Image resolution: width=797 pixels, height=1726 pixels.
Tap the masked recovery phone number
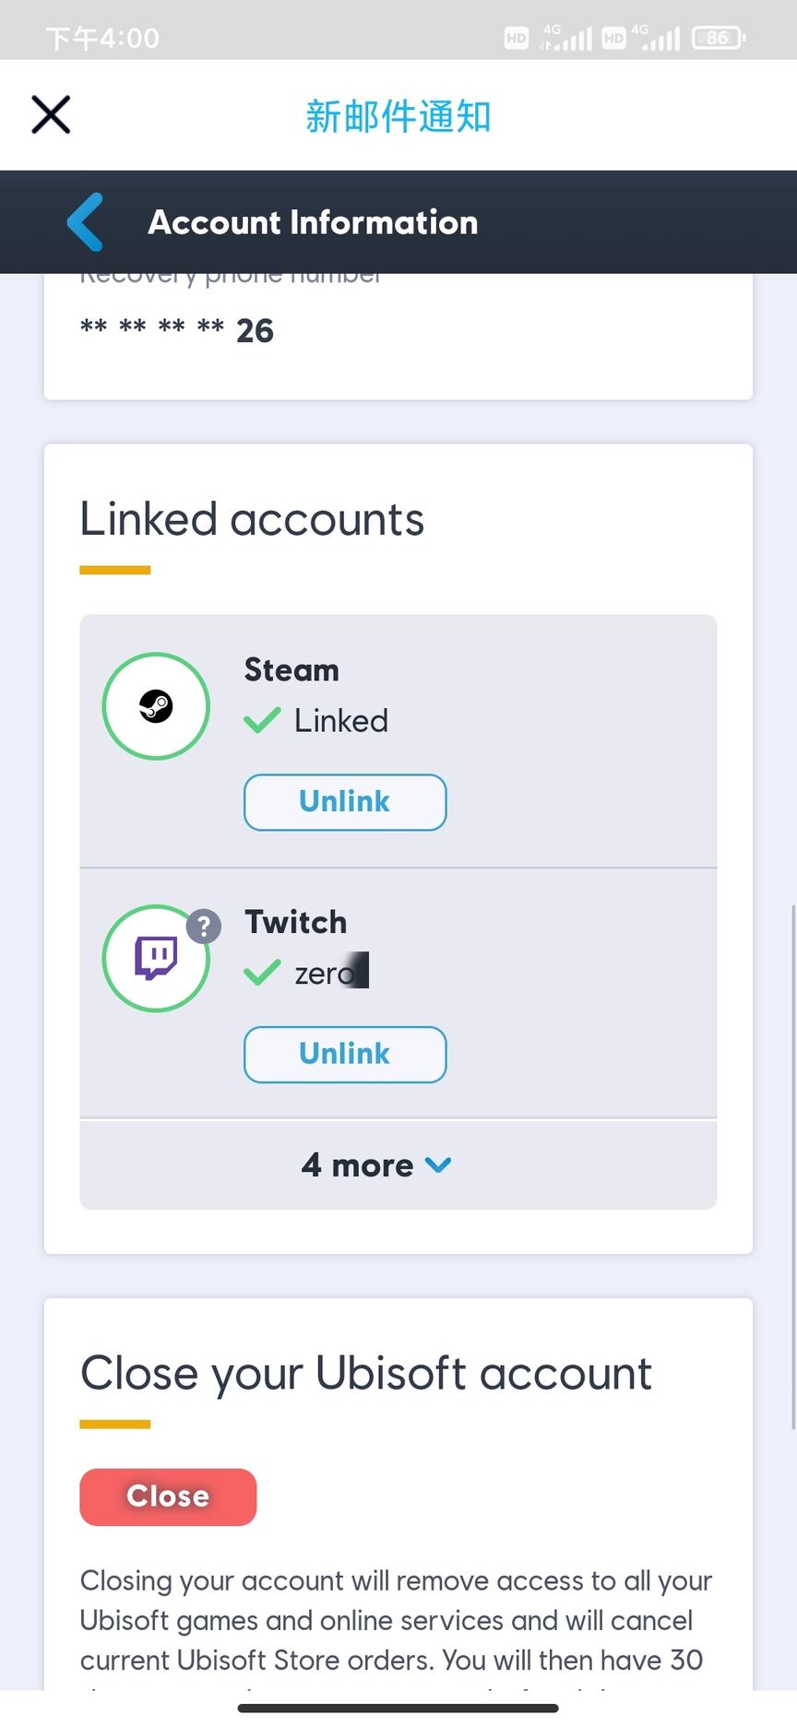pos(177,330)
